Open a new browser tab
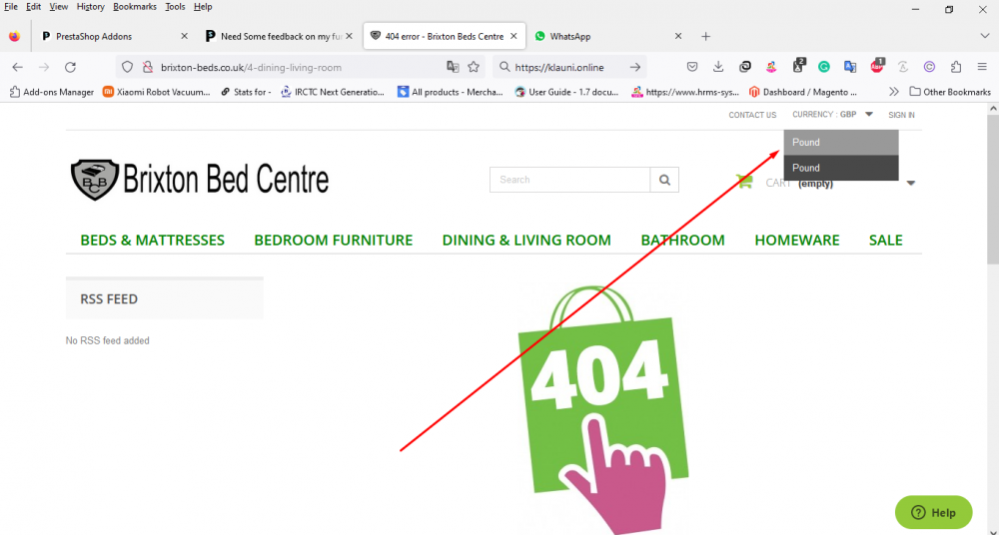 point(705,36)
